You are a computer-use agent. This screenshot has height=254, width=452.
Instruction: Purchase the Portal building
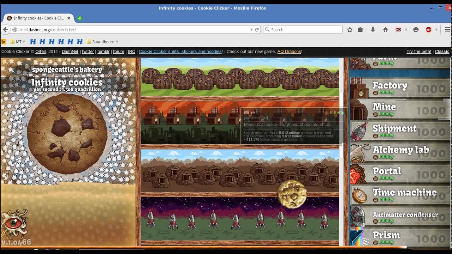(x=400, y=174)
